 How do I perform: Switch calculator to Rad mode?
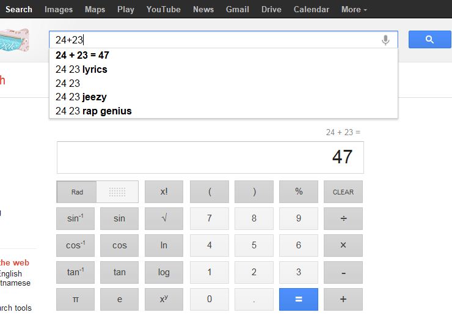coord(77,192)
